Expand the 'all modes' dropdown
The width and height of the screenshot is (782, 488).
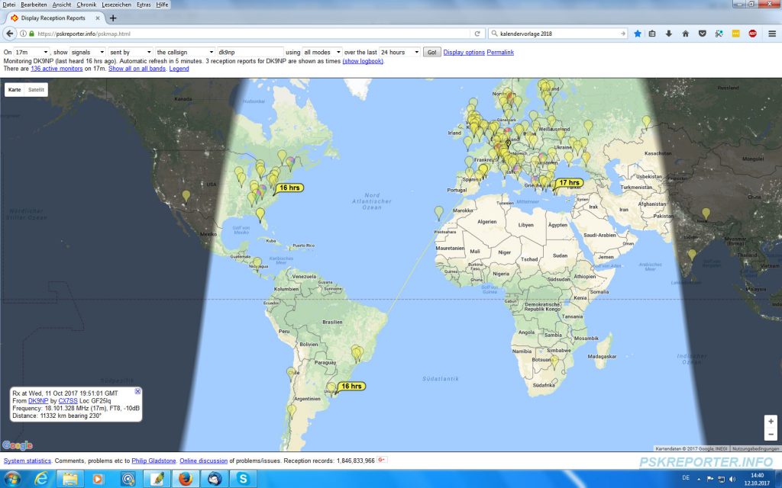(322, 52)
